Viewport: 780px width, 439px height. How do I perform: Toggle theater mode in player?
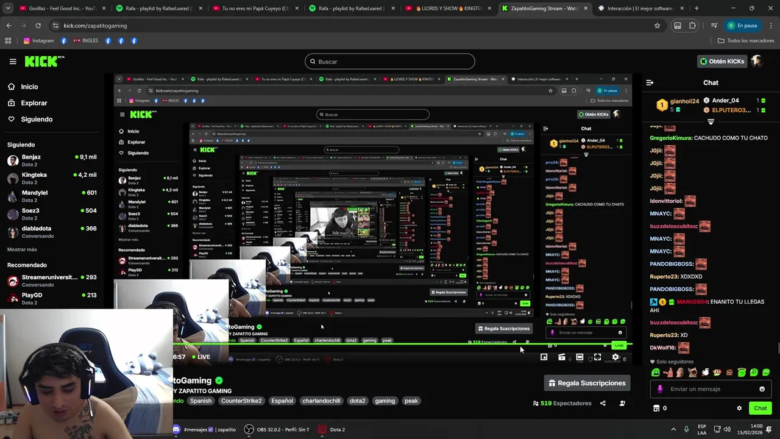click(x=580, y=357)
